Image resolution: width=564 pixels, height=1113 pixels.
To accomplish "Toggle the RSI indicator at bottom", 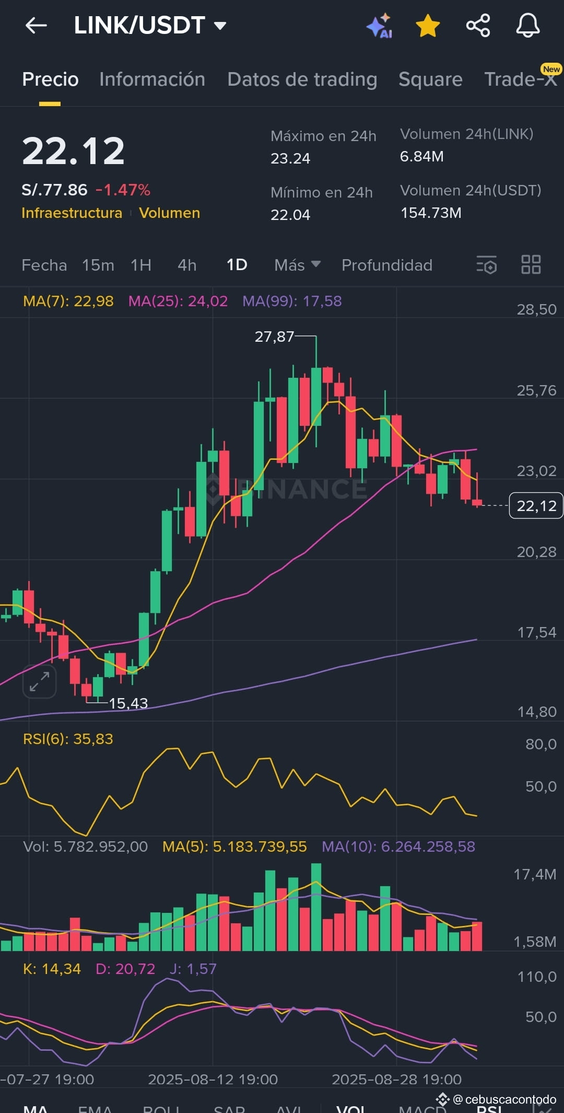I will pyautogui.click(x=490, y=1108).
